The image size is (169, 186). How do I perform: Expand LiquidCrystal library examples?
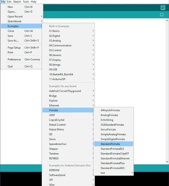pyautogui.click(x=68, y=120)
